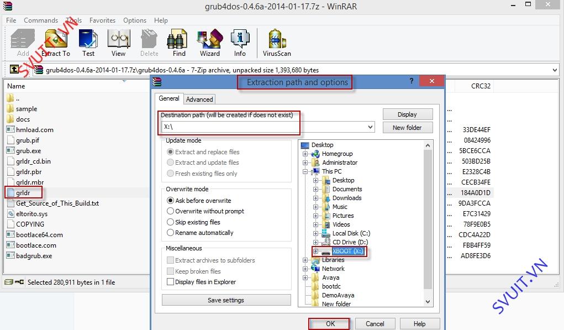This screenshot has width=564, height=330.
Task: Open the View toolbar icon
Action: [118, 39]
